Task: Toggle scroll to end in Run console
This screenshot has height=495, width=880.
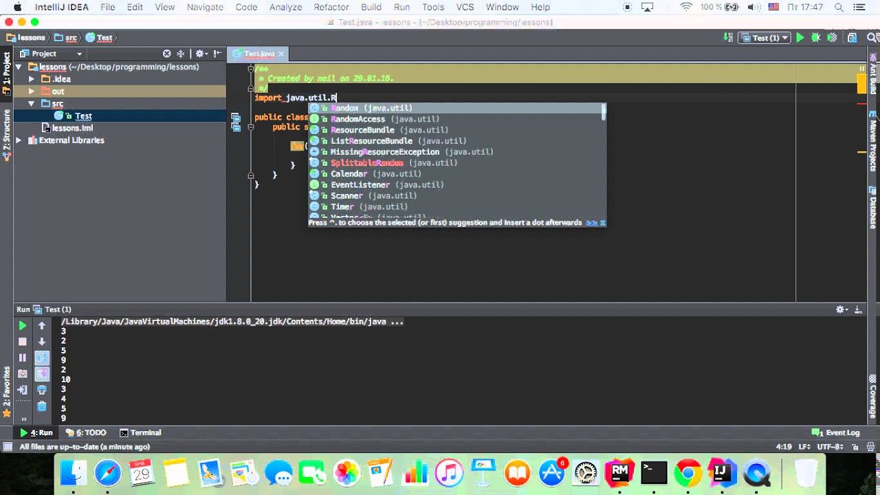Action: coord(42,374)
